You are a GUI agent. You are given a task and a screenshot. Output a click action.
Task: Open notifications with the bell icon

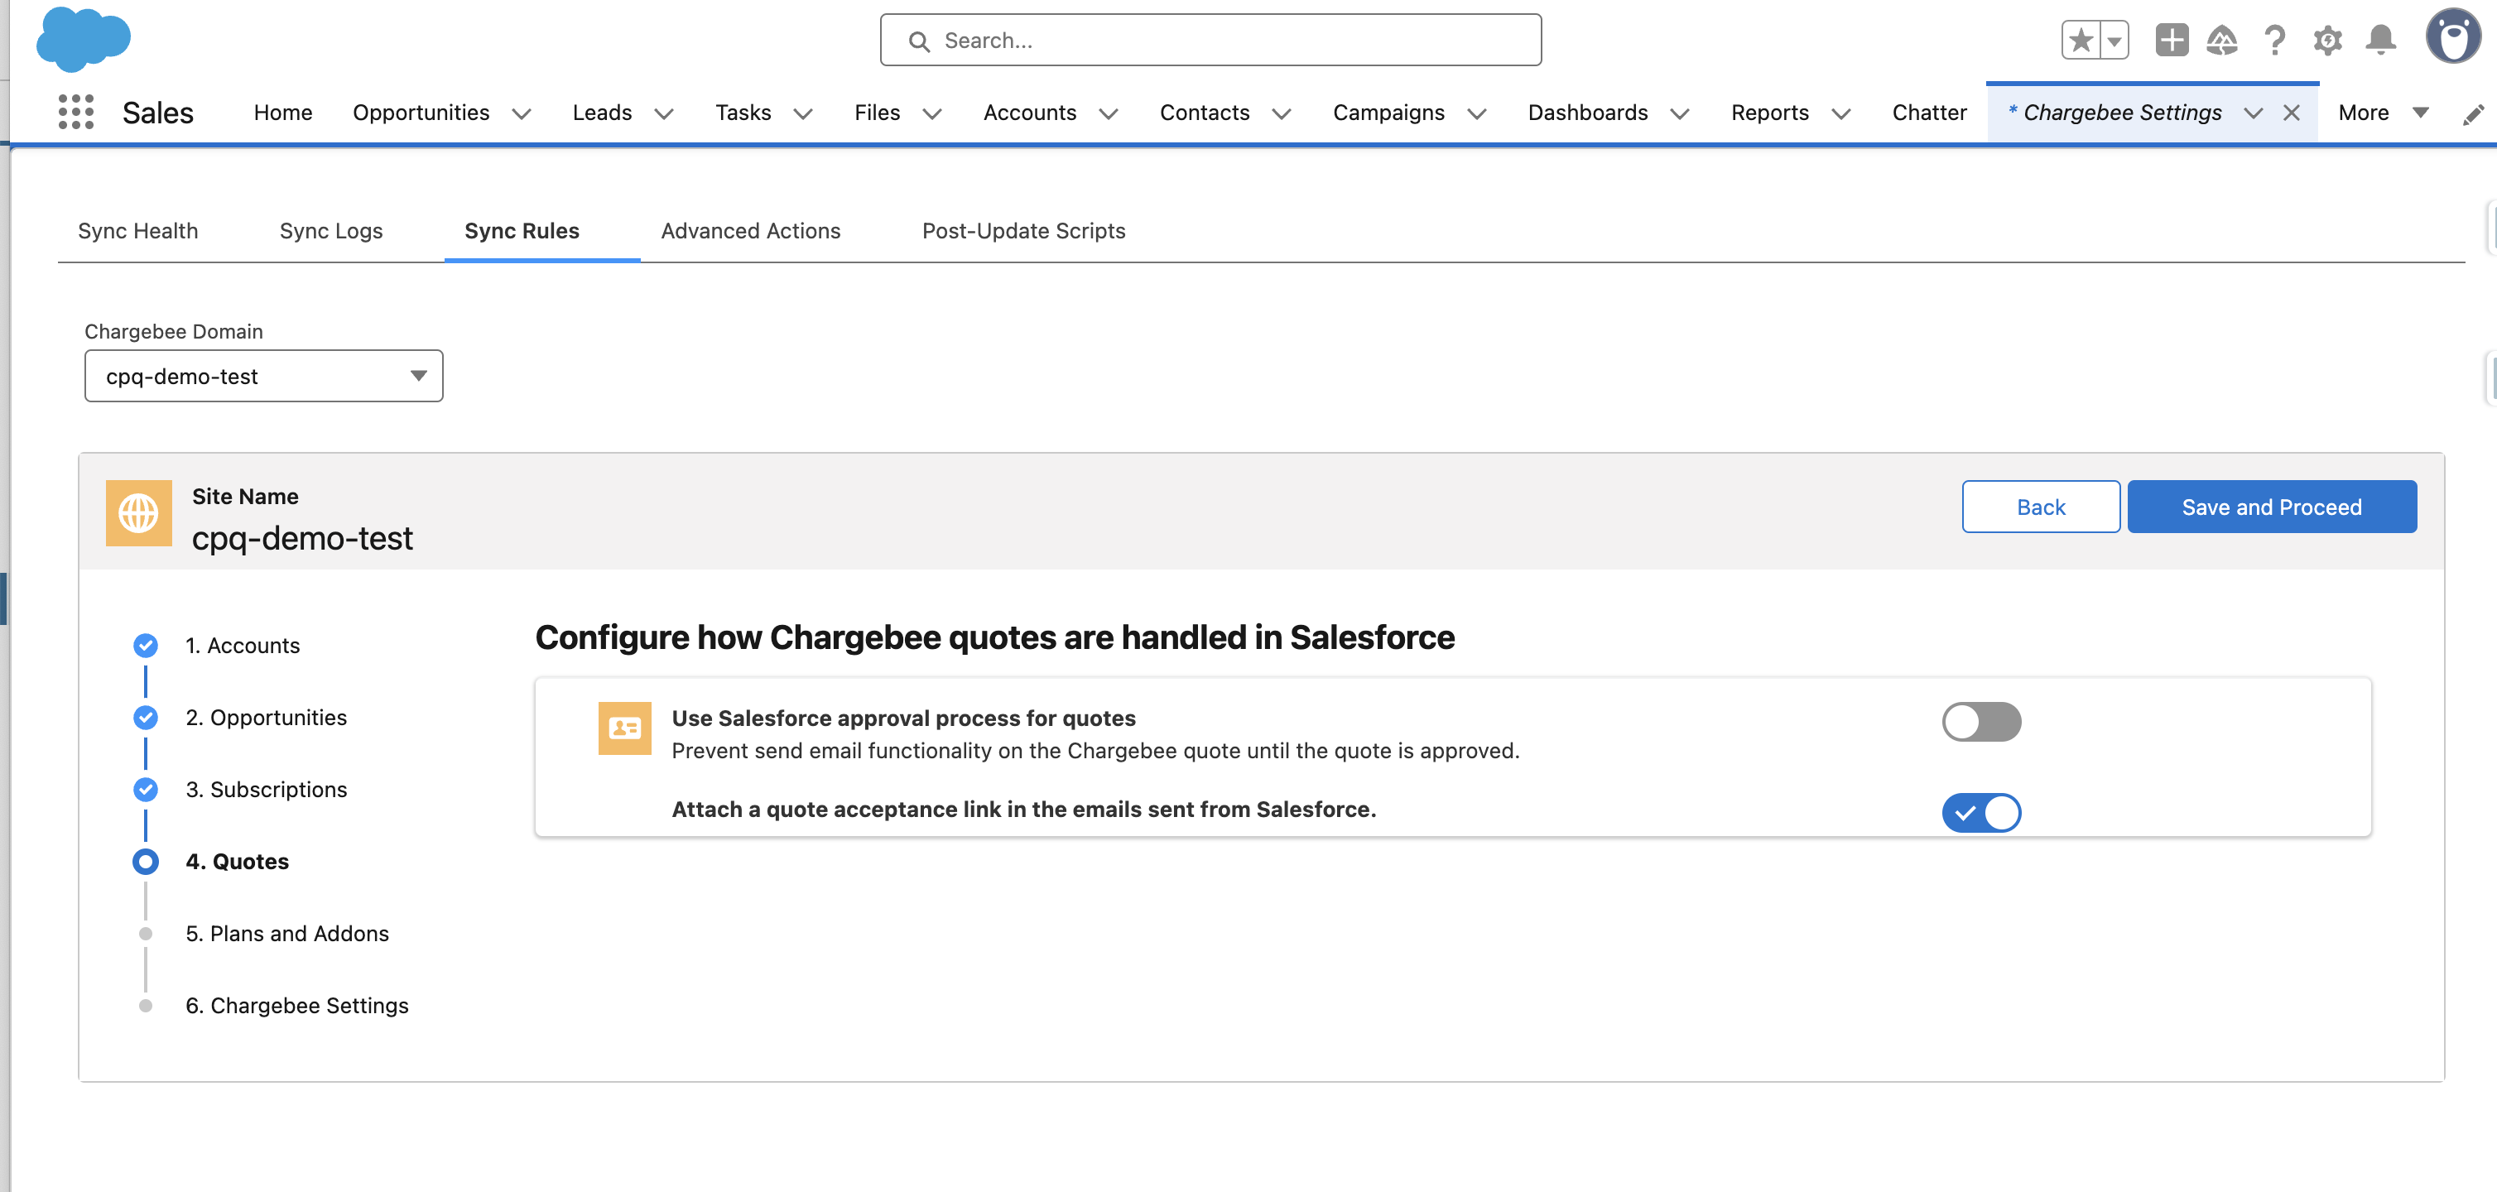[2381, 40]
